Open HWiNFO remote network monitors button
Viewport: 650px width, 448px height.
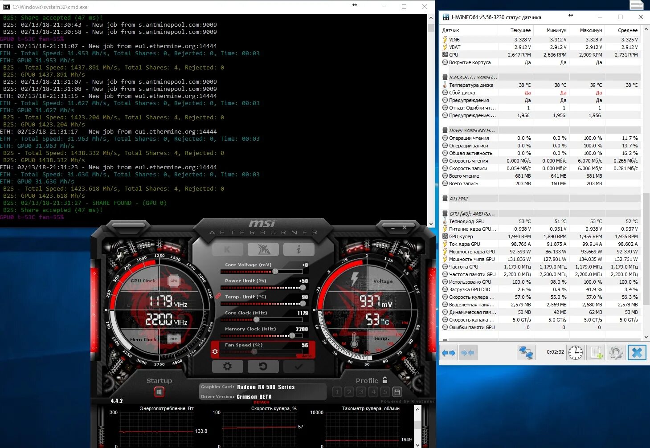coord(526,353)
